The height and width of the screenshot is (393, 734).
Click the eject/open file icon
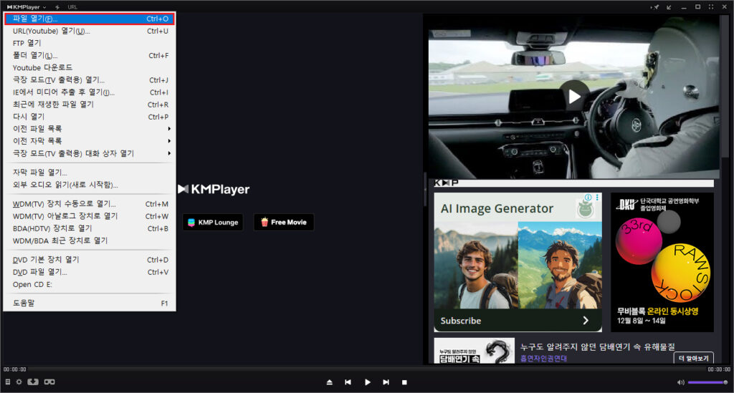coord(329,382)
